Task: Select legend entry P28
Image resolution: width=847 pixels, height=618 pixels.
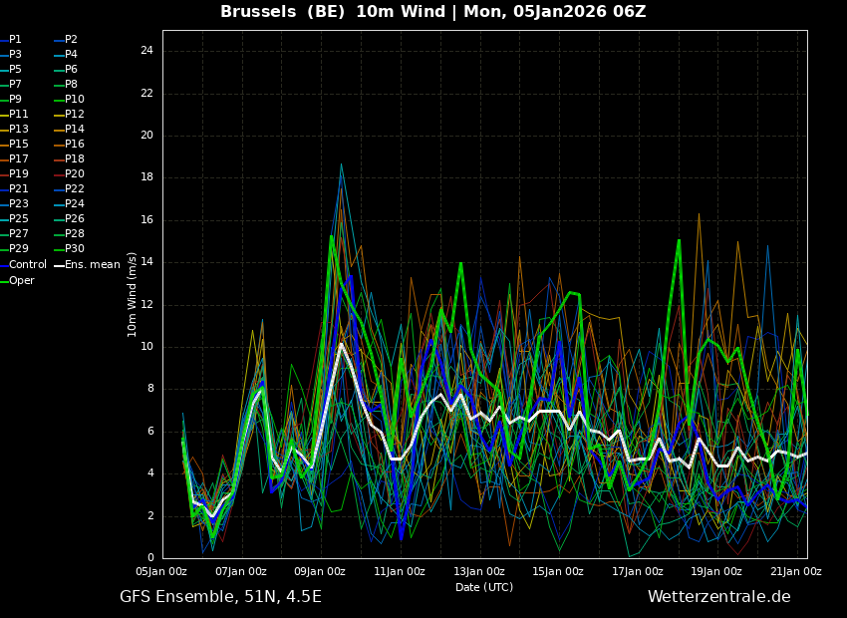Action: 69,234
